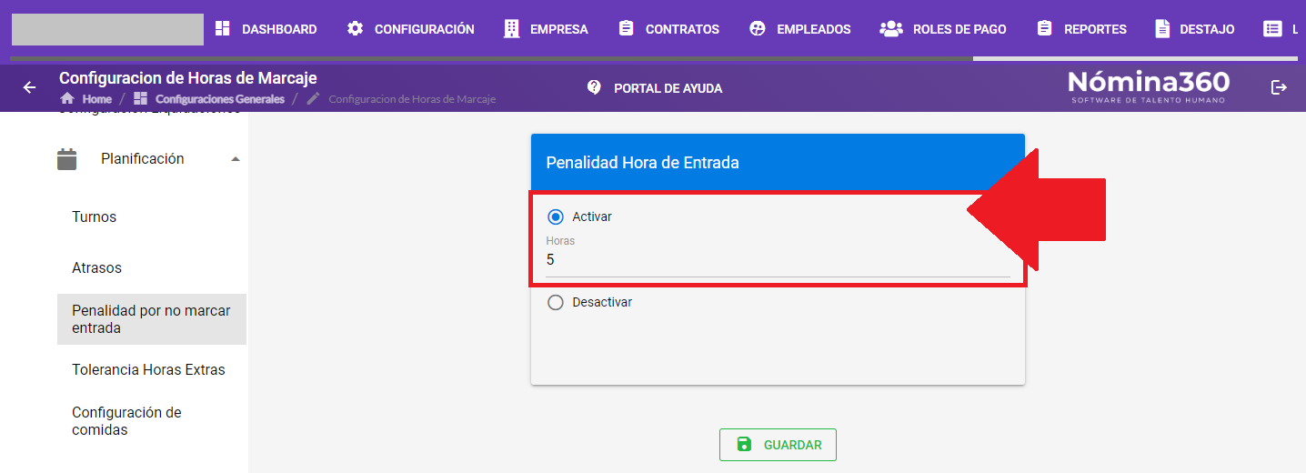
Task: Log out using the exit icon
Action: [1279, 87]
